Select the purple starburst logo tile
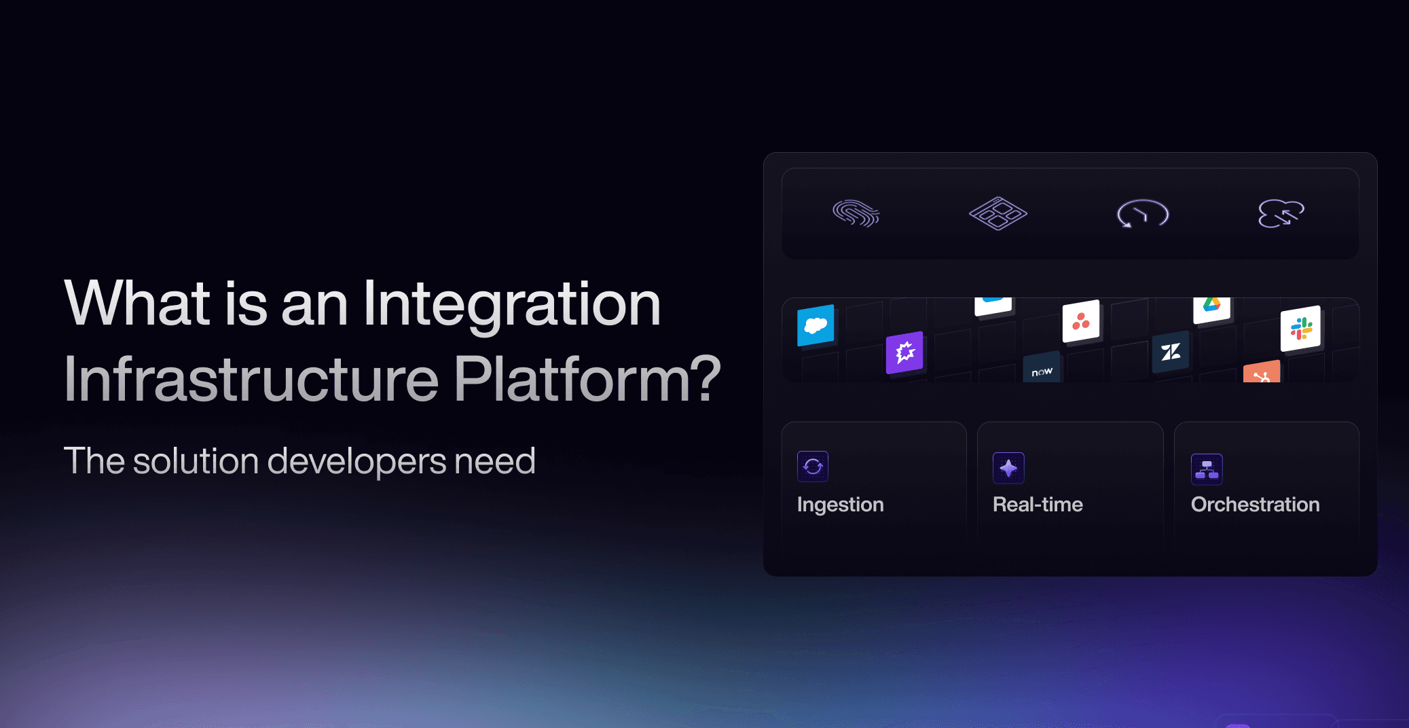 coord(904,352)
